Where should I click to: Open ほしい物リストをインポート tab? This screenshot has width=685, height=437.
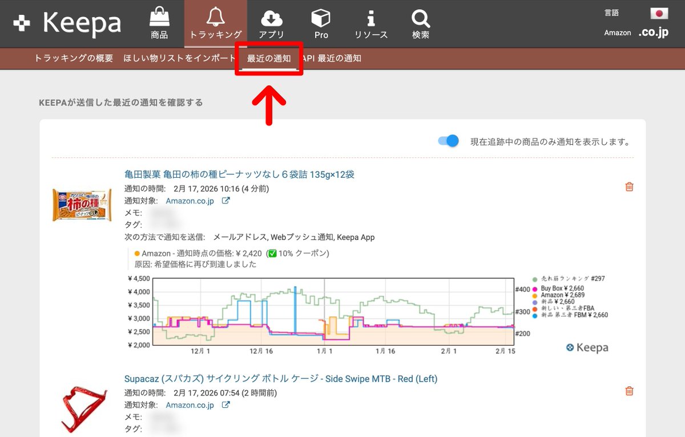click(179, 58)
